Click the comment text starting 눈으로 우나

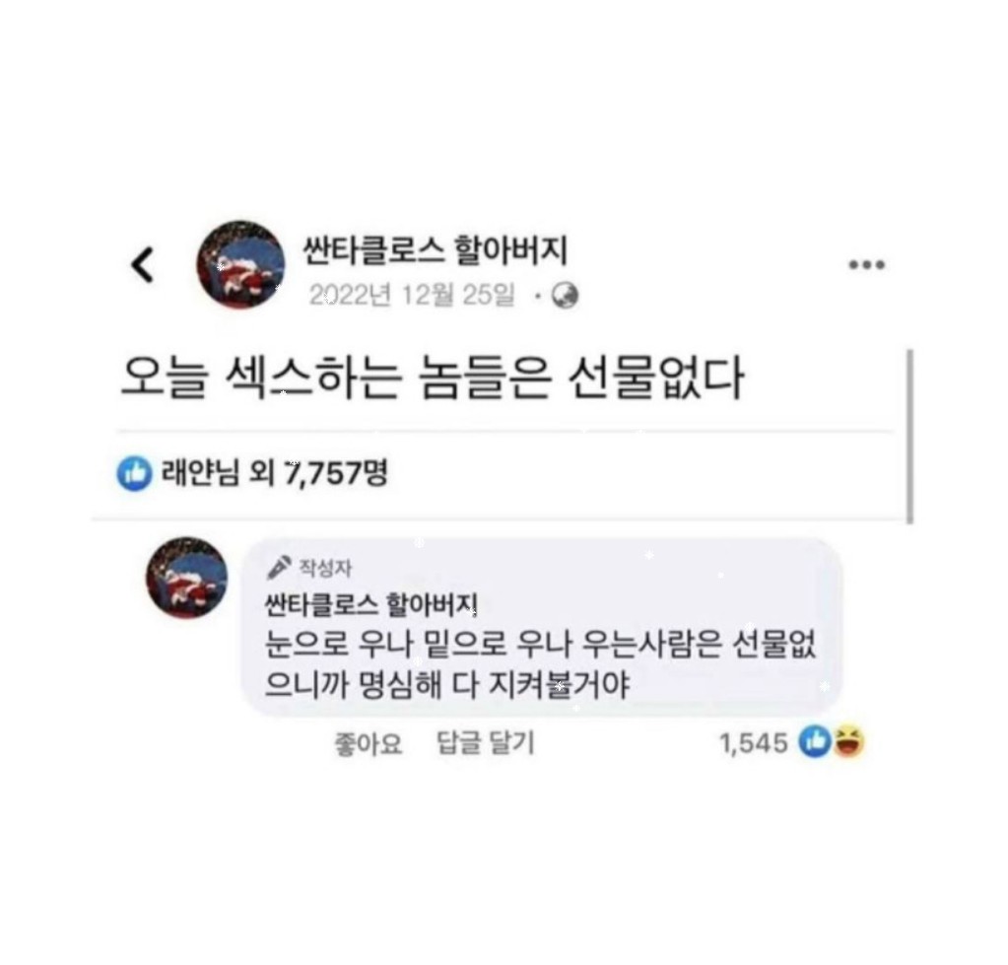point(541,664)
